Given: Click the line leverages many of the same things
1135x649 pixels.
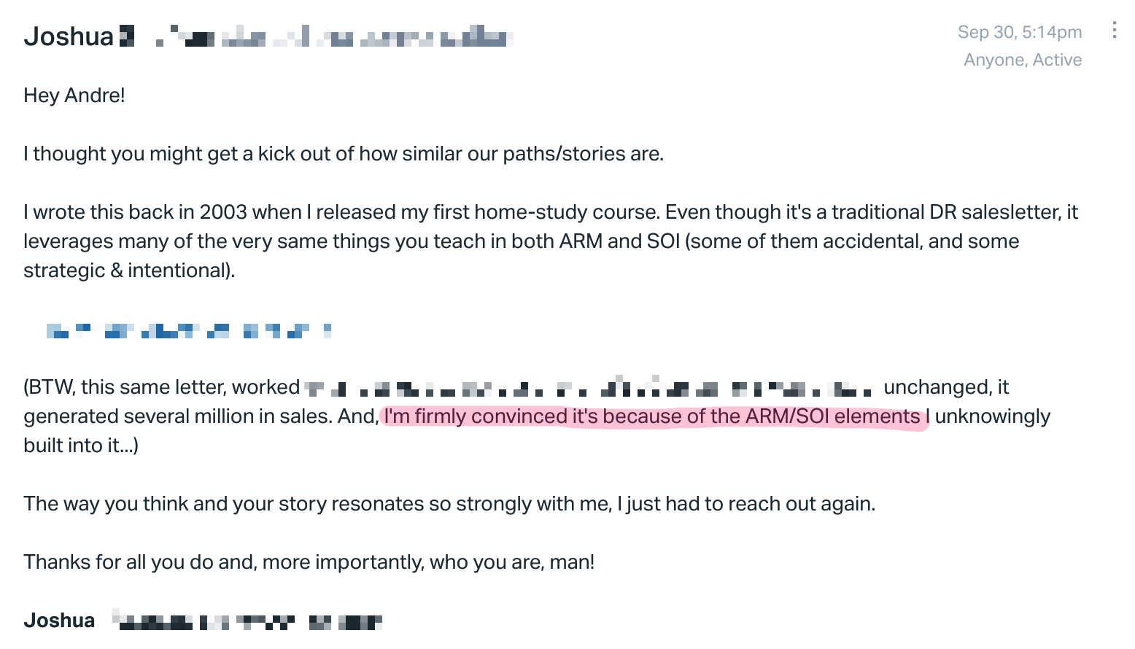Looking at the screenshot, I should tap(522, 241).
